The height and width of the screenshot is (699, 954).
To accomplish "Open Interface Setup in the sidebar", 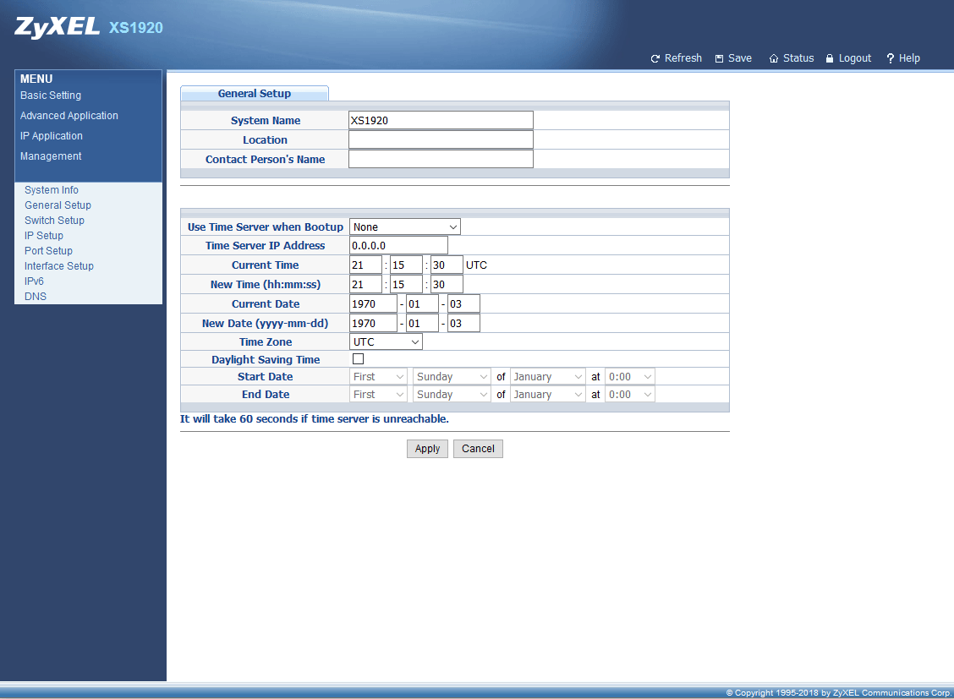I will [x=59, y=266].
